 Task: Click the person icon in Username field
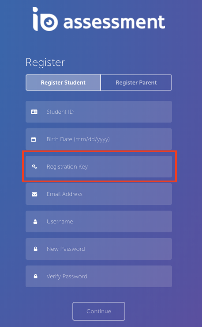pyautogui.click(x=35, y=222)
